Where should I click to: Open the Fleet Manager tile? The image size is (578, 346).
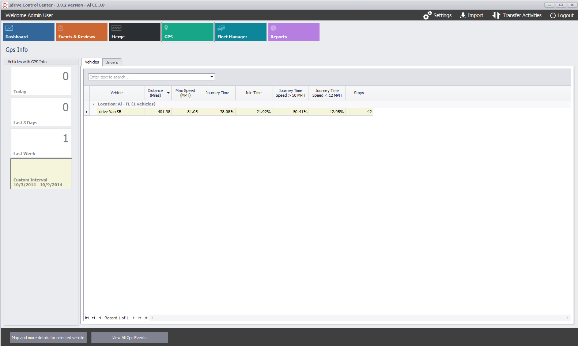(x=241, y=32)
